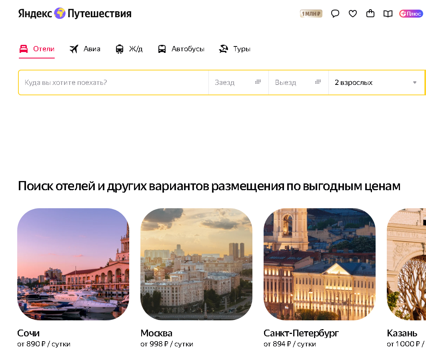This screenshot has height=358, width=426.
Task: Open the Сочи photo card
Action: click(x=73, y=264)
